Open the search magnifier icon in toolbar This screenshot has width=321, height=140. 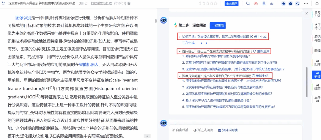[248, 4]
